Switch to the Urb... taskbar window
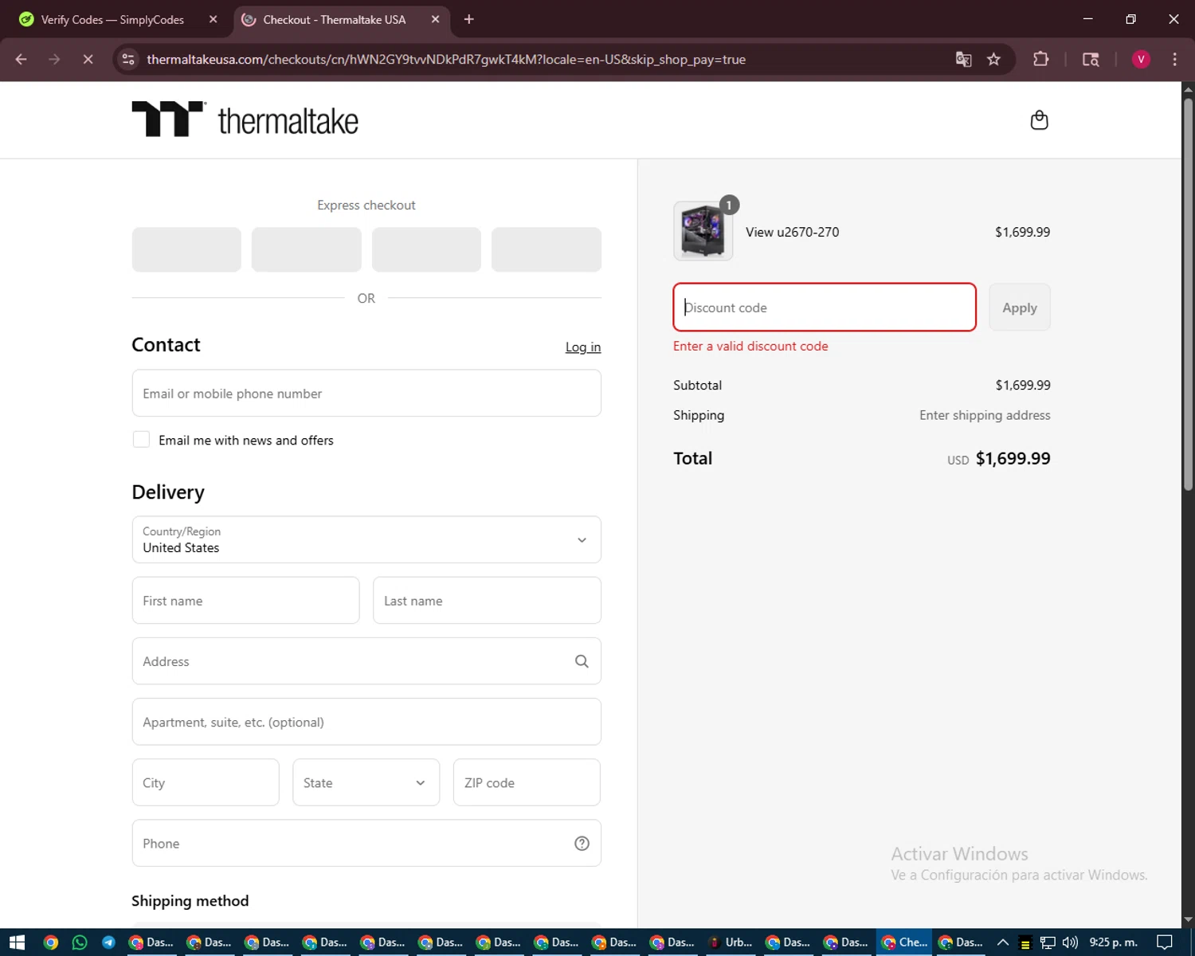1195x956 pixels. [731, 942]
